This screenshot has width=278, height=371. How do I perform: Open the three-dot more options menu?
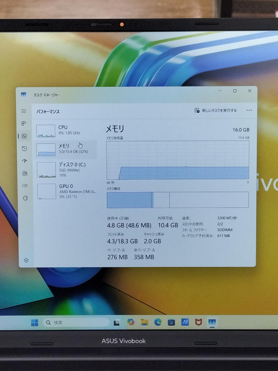click(249, 110)
